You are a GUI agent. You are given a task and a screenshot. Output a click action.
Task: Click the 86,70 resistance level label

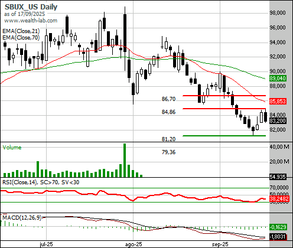click(168, 99)
